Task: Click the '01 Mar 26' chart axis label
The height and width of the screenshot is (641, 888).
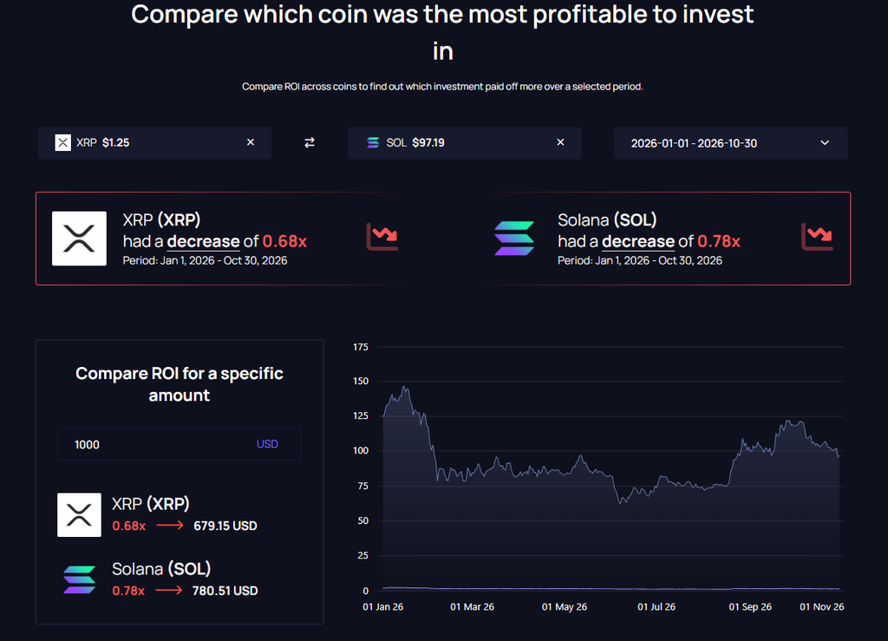Action: (473, 607)
